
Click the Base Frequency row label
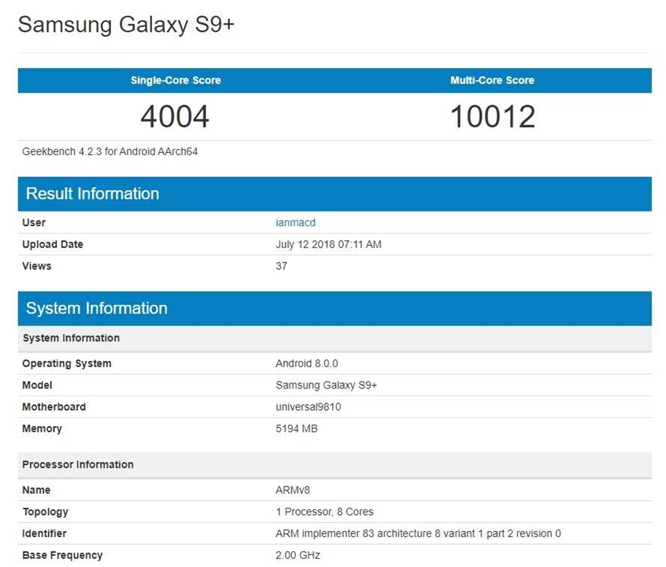62,555
